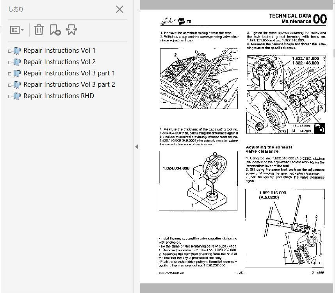The image size is (335, 293).
Task: Click bookmark icon beside Repair Instructions RHD
Action: 17,96
